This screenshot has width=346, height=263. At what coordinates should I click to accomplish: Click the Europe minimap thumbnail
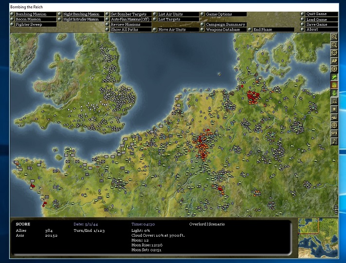tap(318, 238)
